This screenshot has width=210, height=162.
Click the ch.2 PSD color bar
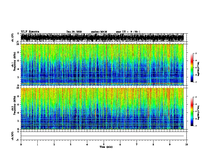coord(192,111)
